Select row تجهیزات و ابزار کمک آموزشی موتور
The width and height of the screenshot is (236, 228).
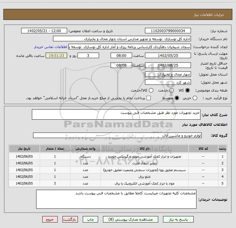tap(118, 156)
